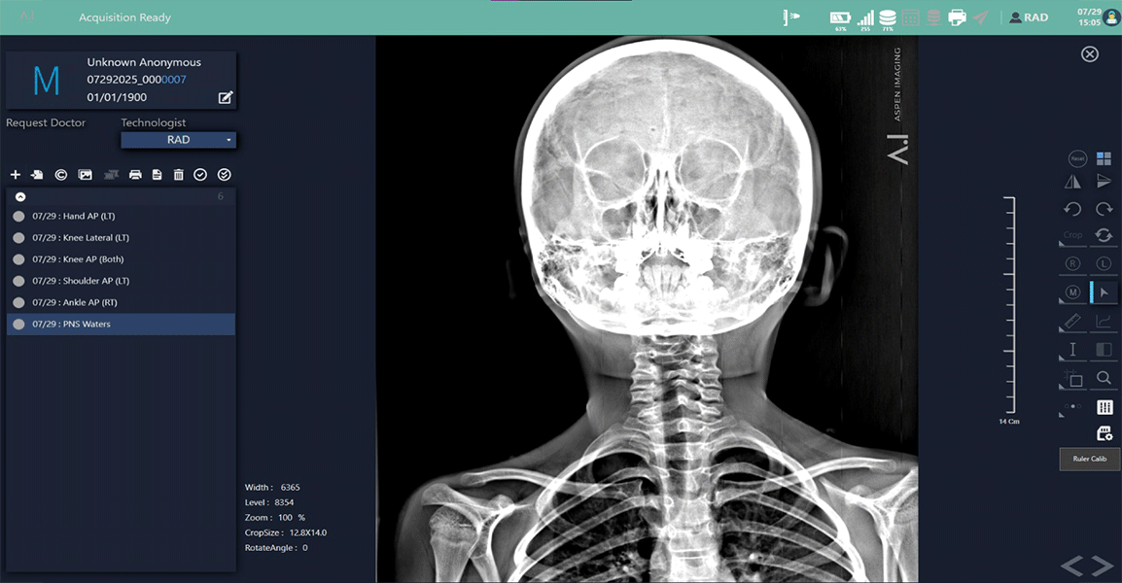Open the Technologist dropdown
The image size is (1122, 583).
[x=178, y=139]
